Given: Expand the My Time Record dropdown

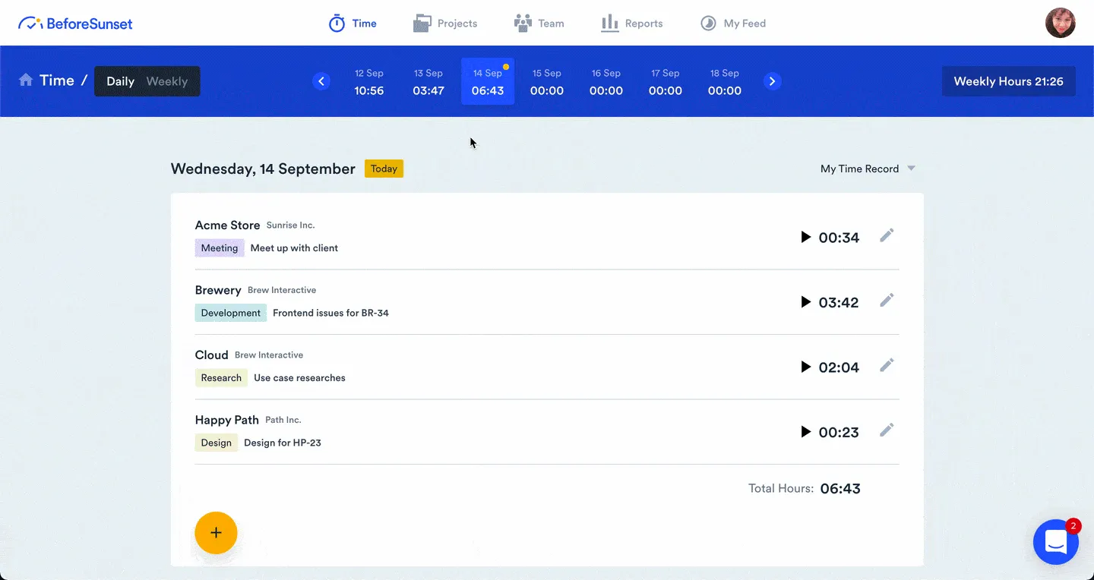Looking at the screenshot, I should (x=868, y=169).
